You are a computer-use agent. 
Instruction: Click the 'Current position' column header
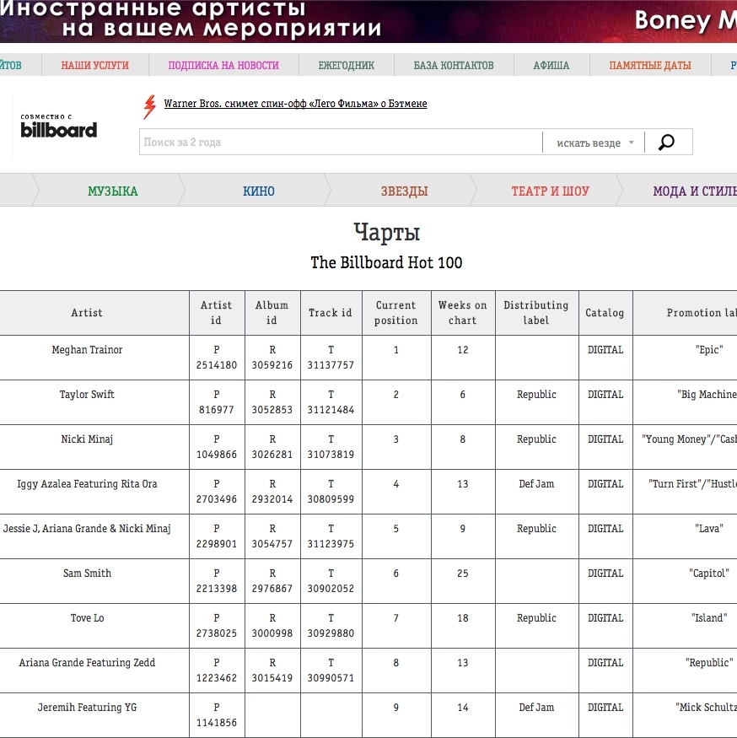[396, 313]
